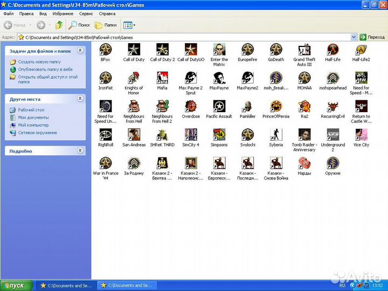This screenshot has width=388, height=291.
Task: Open the Back button history dropdown
Action: pos(30,25)
